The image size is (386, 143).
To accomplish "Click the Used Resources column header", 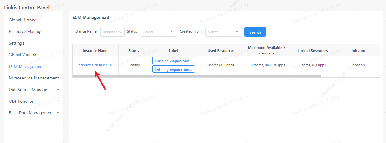I will (221, 51).
